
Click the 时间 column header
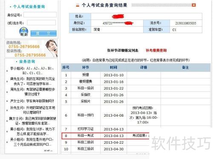click(x=113, y=67)
